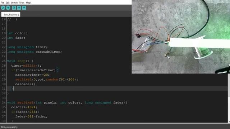Viewport: 230px width, 129px height.
Task: Click line number 31 in gutter
Action: point(4,89)
